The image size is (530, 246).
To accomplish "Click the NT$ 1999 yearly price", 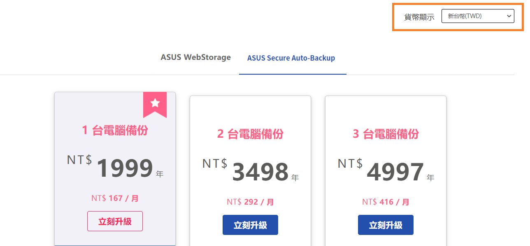I will click(x=115, y=166).
